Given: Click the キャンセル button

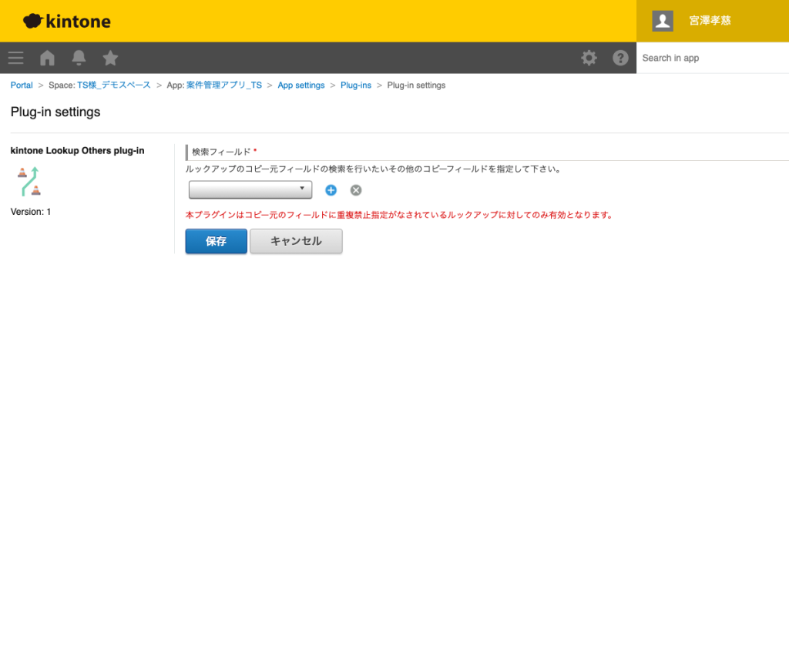Looking at the screenshot, I should (296, 241).
